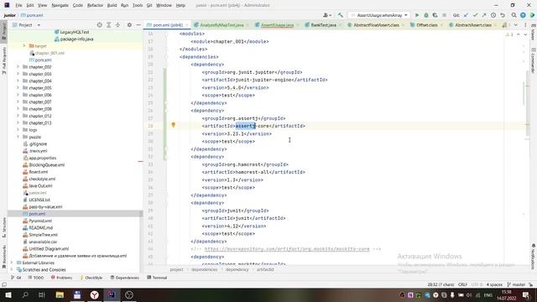
Task: Expand the target folder
Action: 24,46
